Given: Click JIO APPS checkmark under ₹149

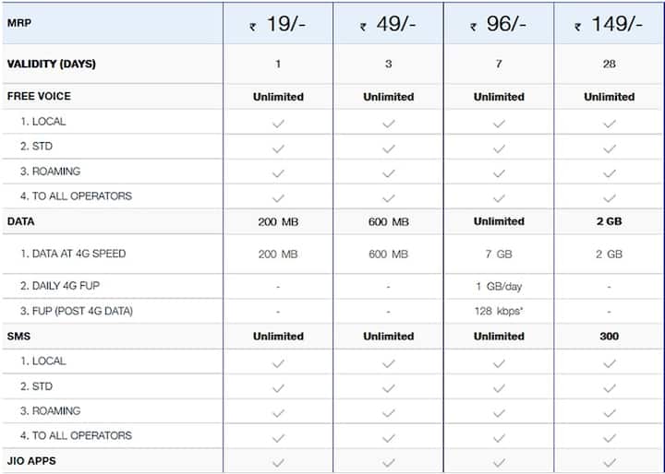Looking at the screenshot, I should 610,463.
